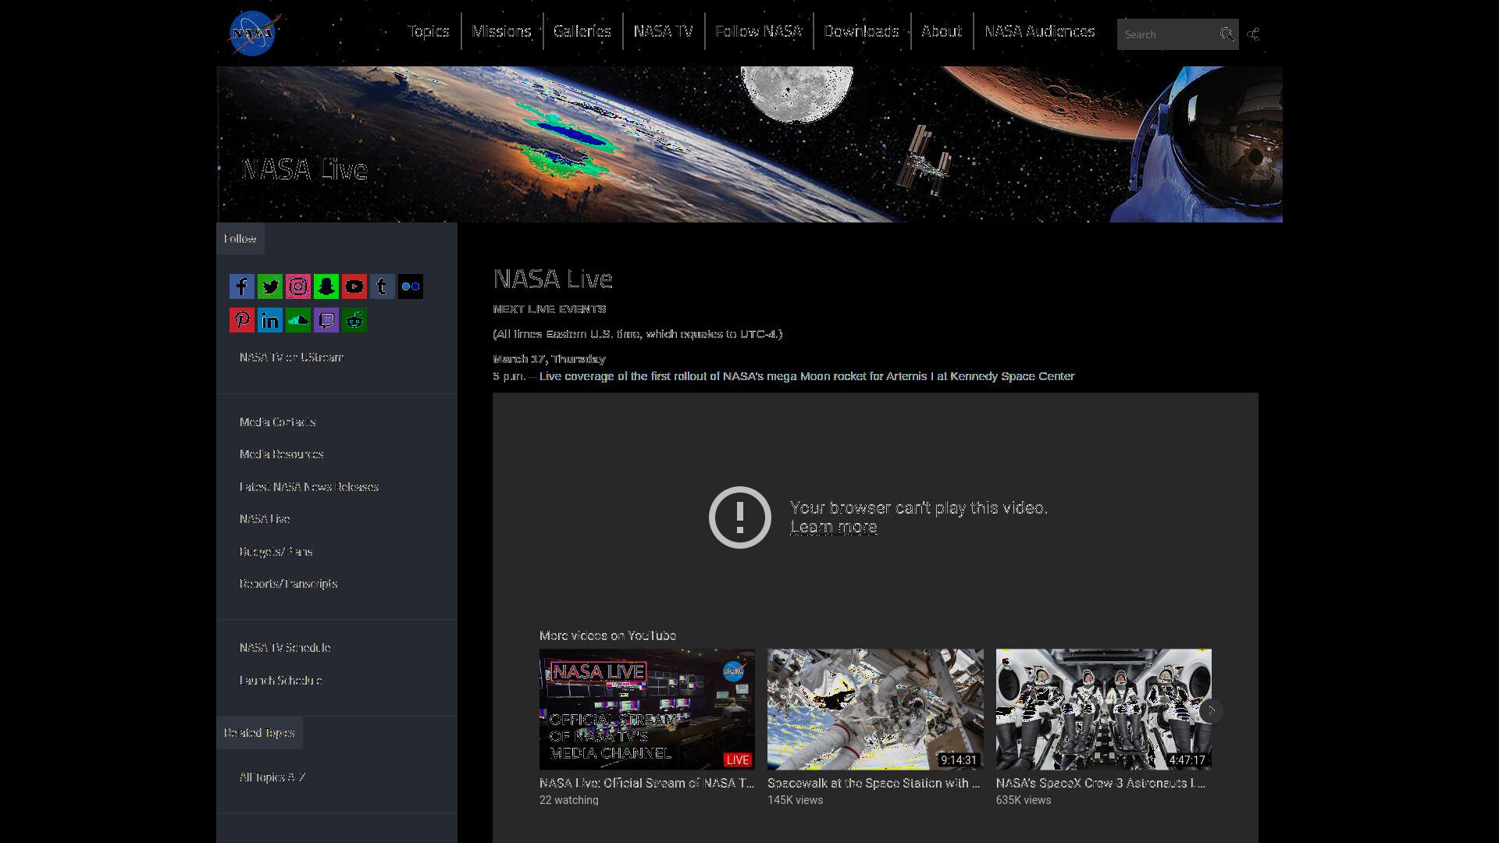Open the About menu

coord(942,31)
